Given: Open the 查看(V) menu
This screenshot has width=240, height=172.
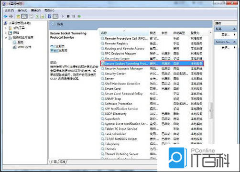Looking at the screenshot, I should [x=36, y=11].
